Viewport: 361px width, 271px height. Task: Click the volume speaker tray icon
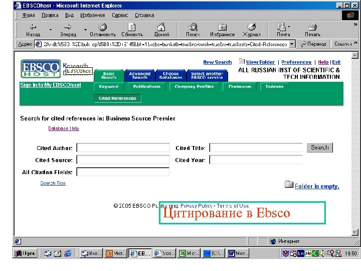[x=322, y=253]
